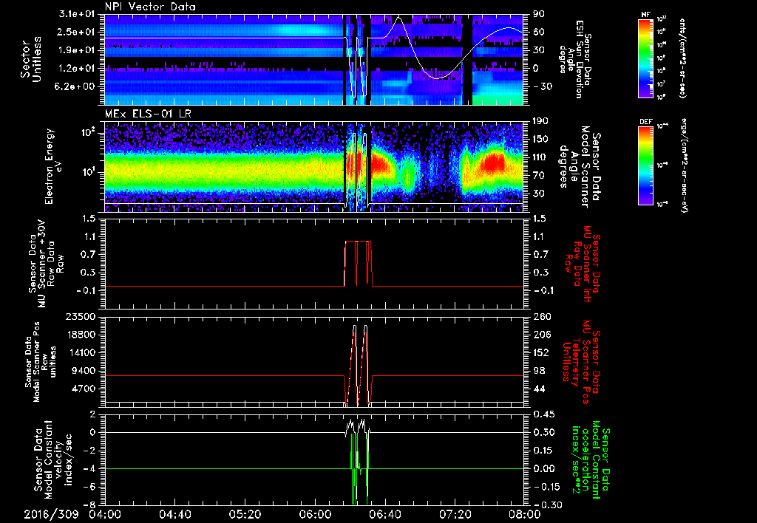The width and height of the screenshot is (757, 523).
Task: Select the "NPI Vector Data" panel title
Action: pyautogui.click(x=150, y=7)
